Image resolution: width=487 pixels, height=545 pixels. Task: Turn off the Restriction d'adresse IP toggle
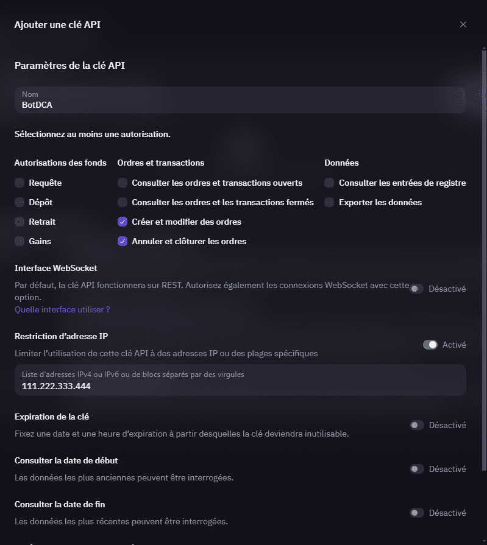[x=430, y=345]
